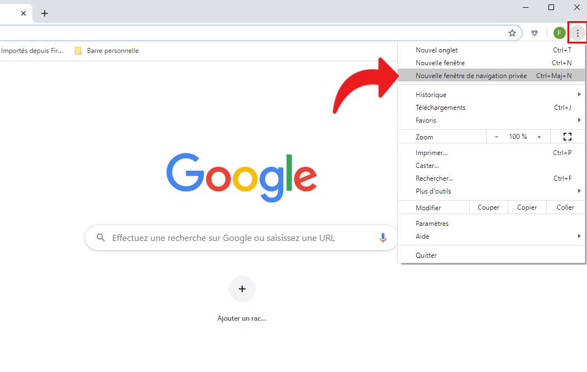Bookmark this page with the star icon

512,33
